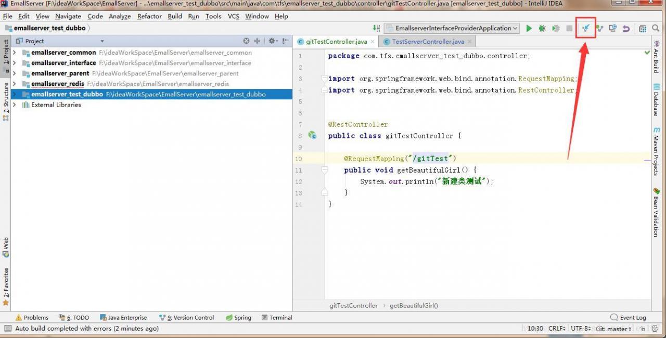Revert changes with the purple undo arrow
This screenshot has width=666, height=338.
(626, 29)
